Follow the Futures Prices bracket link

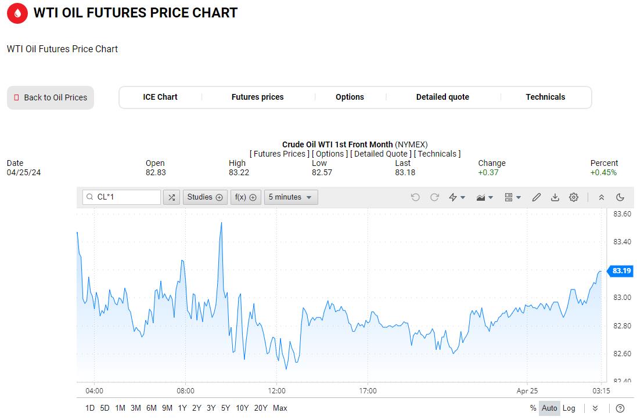pyautogui.click(x=279, y=154)
